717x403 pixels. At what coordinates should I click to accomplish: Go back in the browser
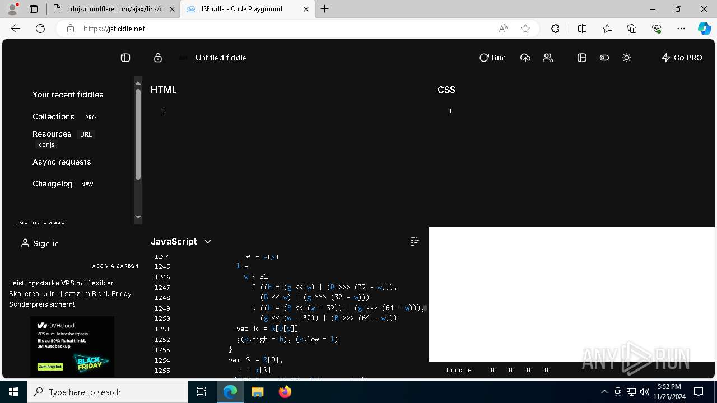[16, 29]
